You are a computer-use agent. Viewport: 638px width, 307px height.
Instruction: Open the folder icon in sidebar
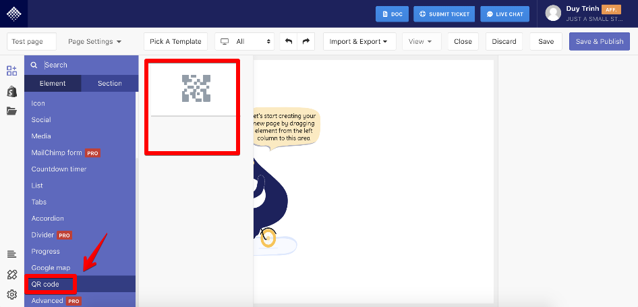click(11, 111)
